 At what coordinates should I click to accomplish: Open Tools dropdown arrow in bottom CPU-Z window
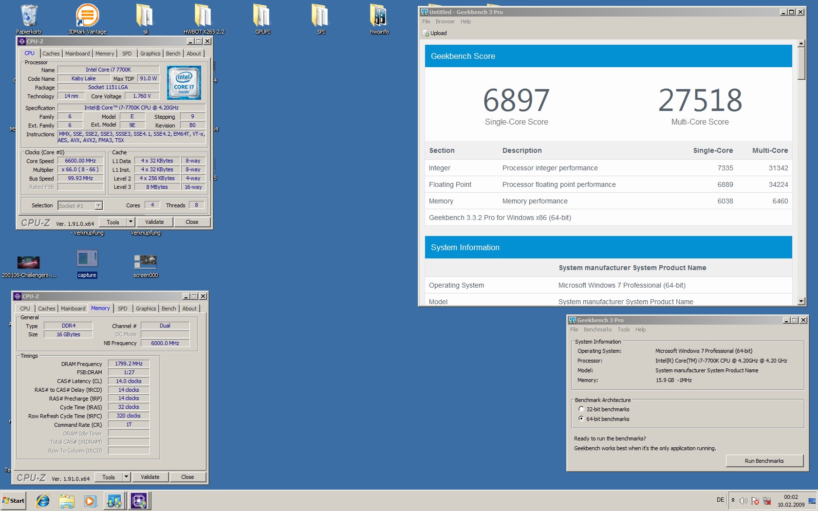pyautogui.click(x=126, y=477)
